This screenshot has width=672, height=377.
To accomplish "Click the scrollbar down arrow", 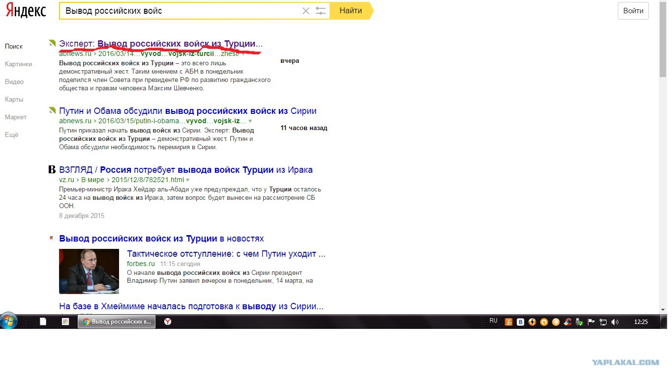I will point(663,310).
